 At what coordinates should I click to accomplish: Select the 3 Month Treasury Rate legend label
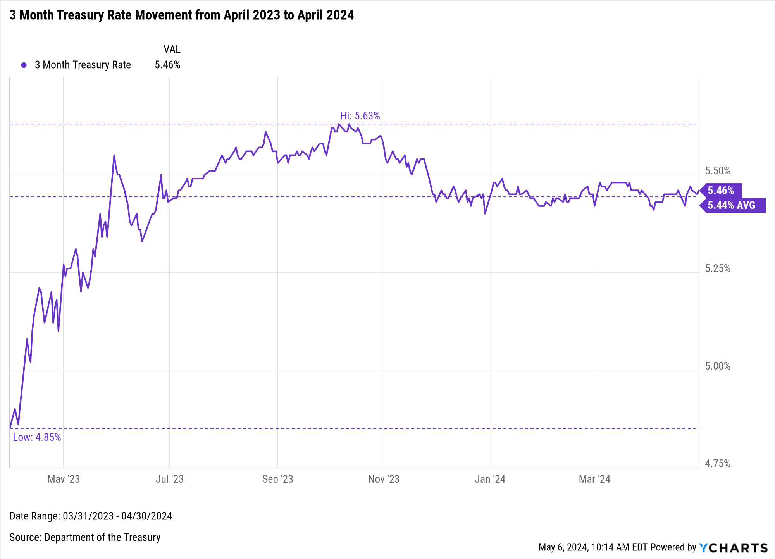[83, 65]
